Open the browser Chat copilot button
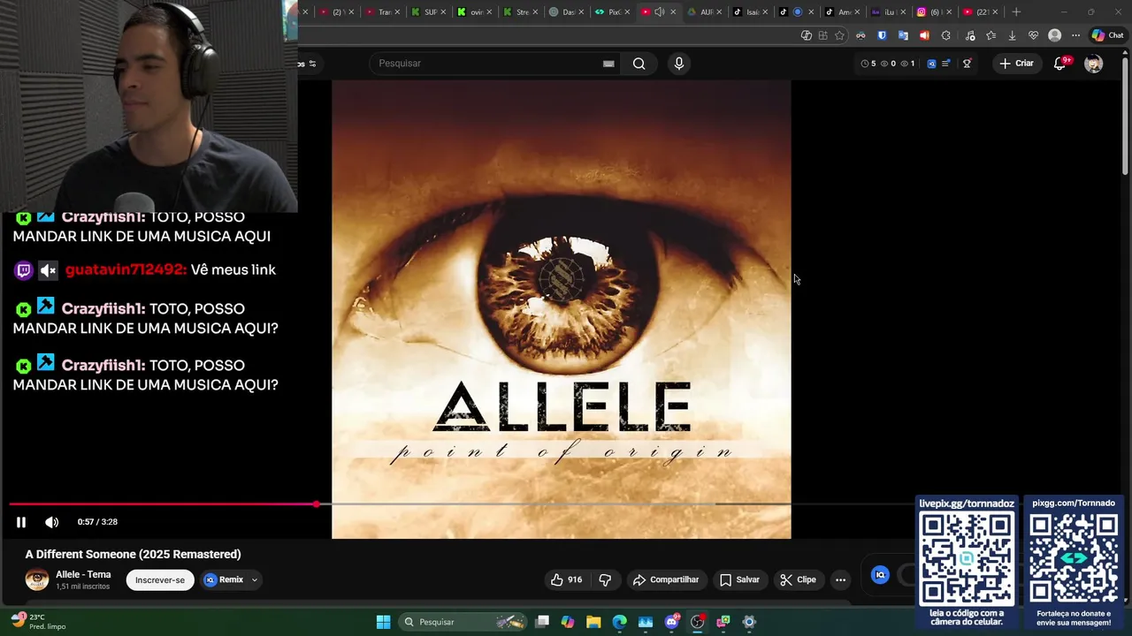This screenshot has height=636, width=1132. click(1107, 35)
